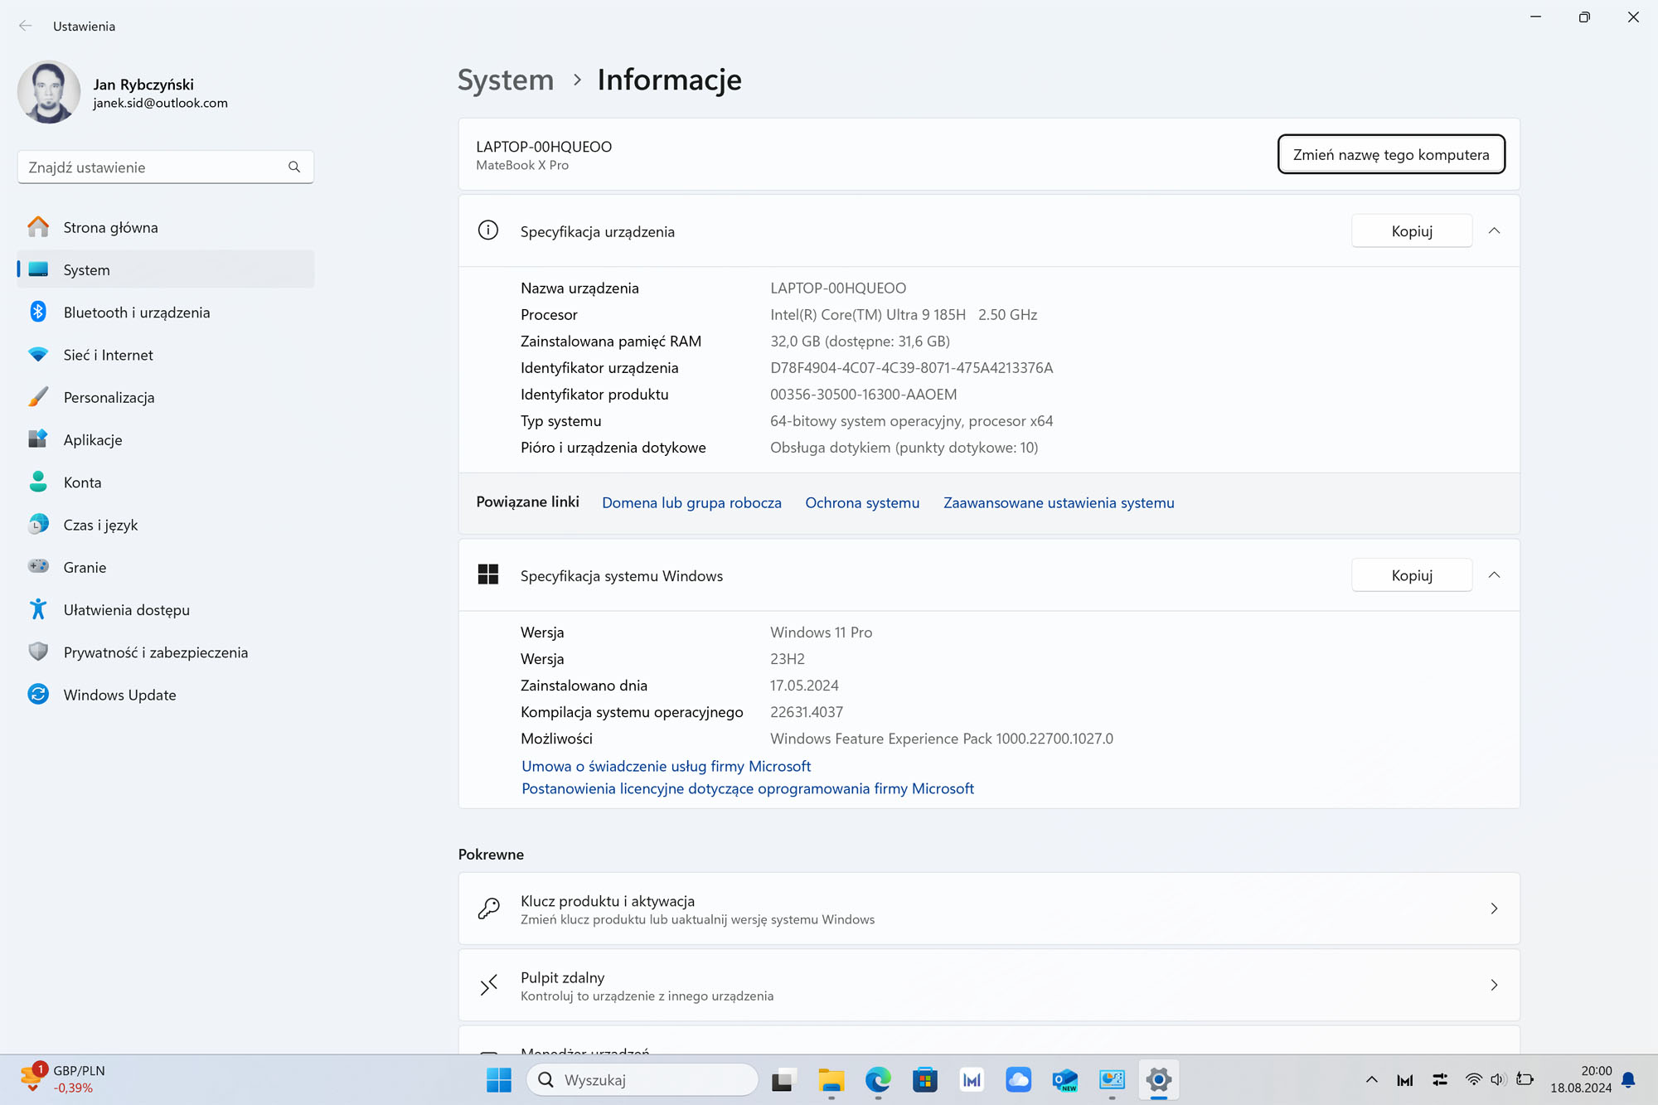
Task: Open the blue cloud app on taskbar
Action: click(1018, 1079)
